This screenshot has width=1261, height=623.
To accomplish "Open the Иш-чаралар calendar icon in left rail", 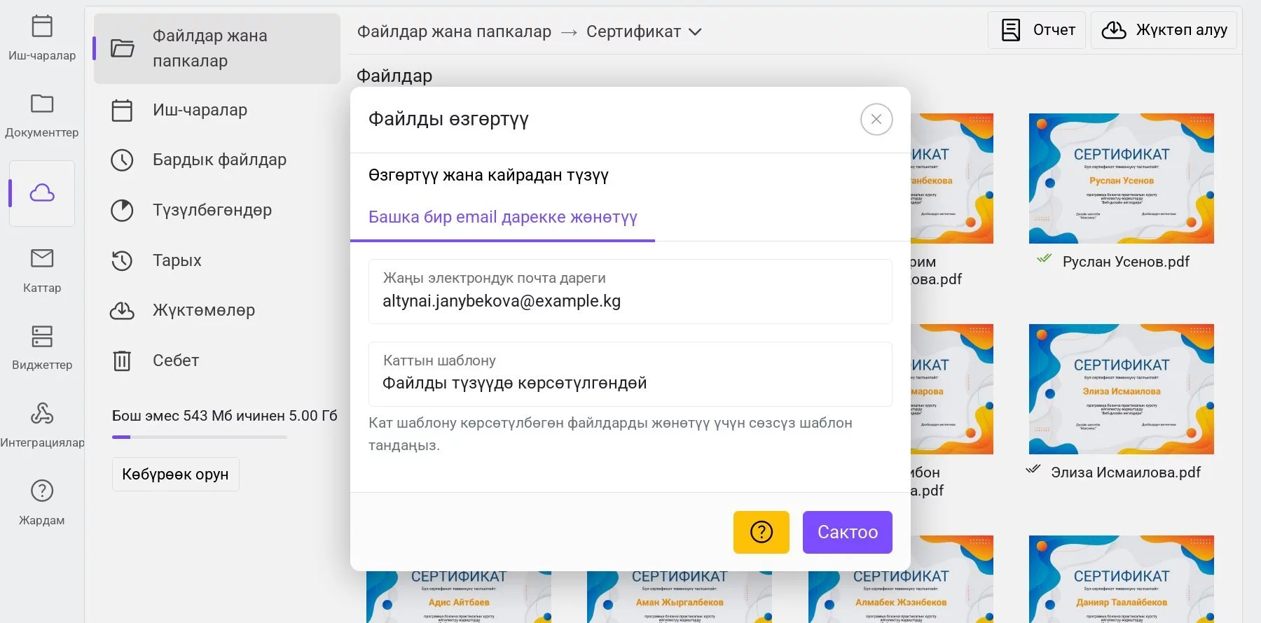I will click(x=42, y=27).
